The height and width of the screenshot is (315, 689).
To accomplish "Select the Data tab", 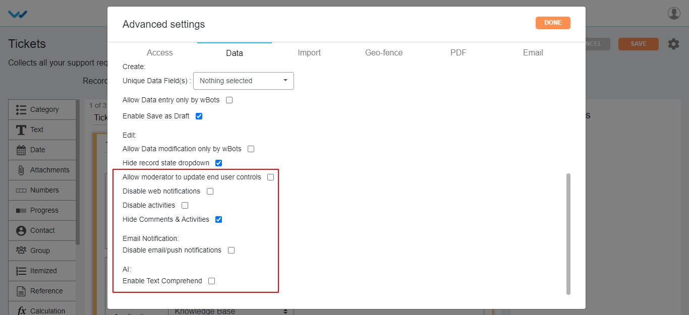I will pyautogui.click(x=235, y=52).
